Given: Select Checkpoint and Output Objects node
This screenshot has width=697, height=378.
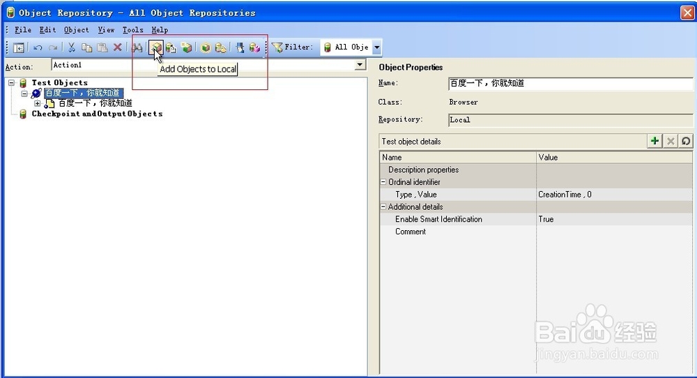Looking at the screenshot, I should tap(97, 114).
